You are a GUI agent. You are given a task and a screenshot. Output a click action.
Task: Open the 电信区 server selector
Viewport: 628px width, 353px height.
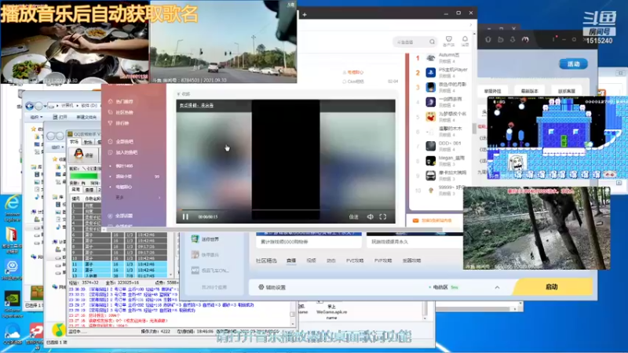click(444, 287)
